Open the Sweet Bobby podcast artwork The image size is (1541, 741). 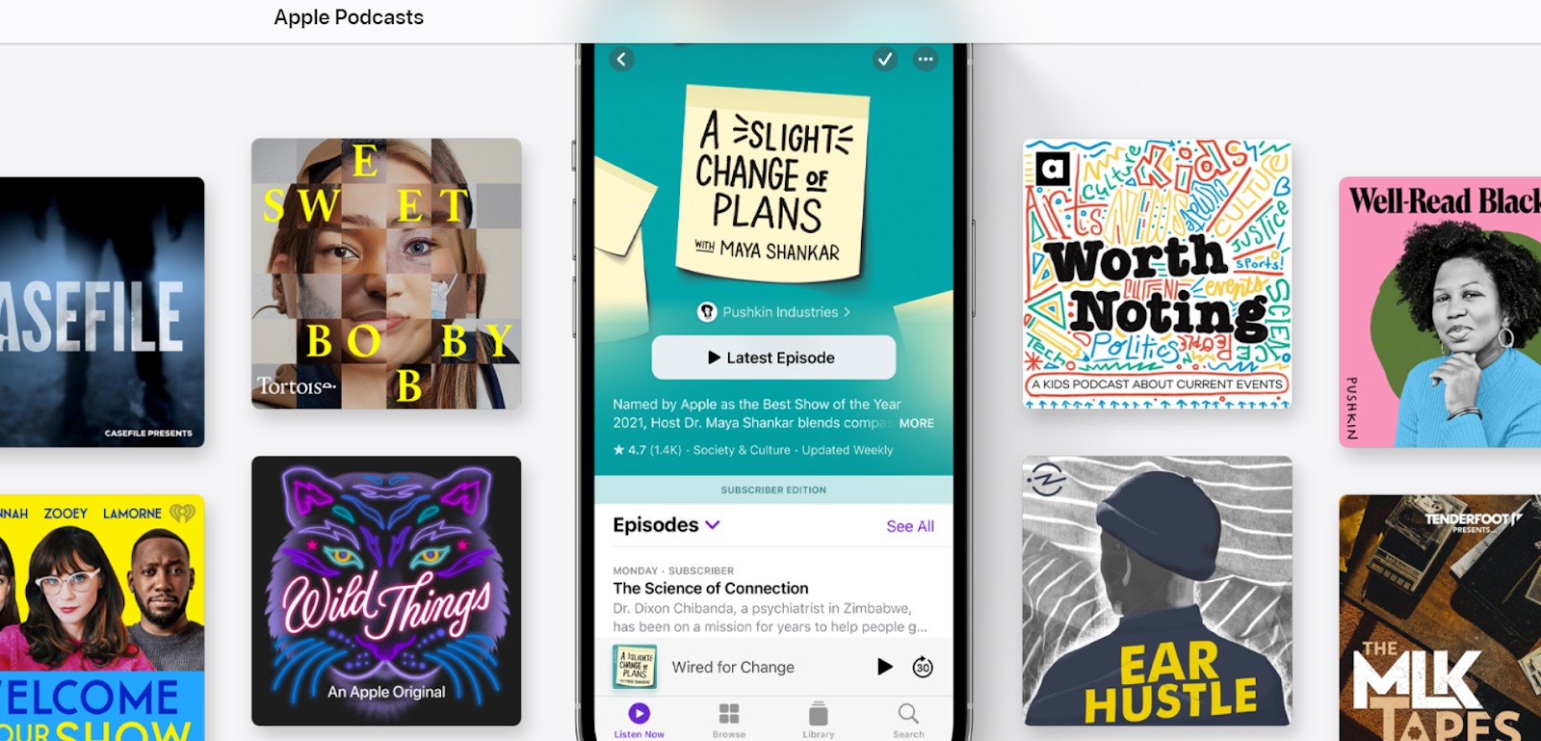[x=386, y=274]
